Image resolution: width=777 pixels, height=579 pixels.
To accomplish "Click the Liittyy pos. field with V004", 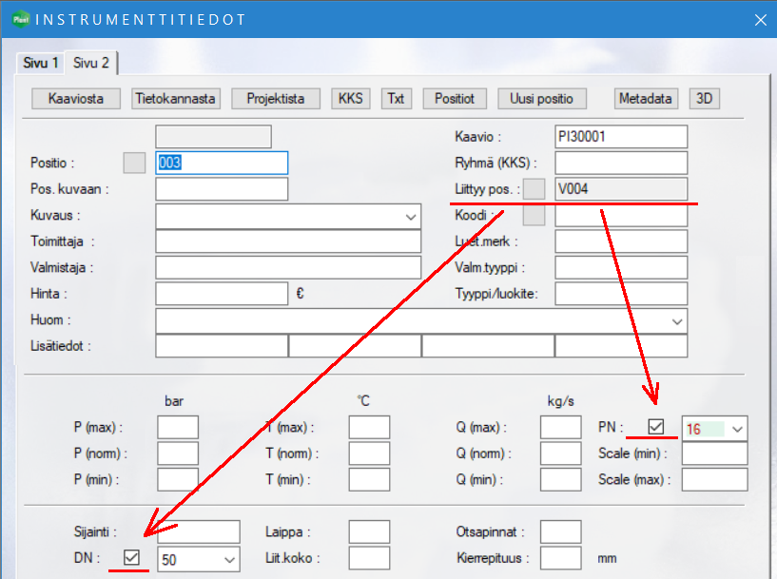I will point(621,189).
